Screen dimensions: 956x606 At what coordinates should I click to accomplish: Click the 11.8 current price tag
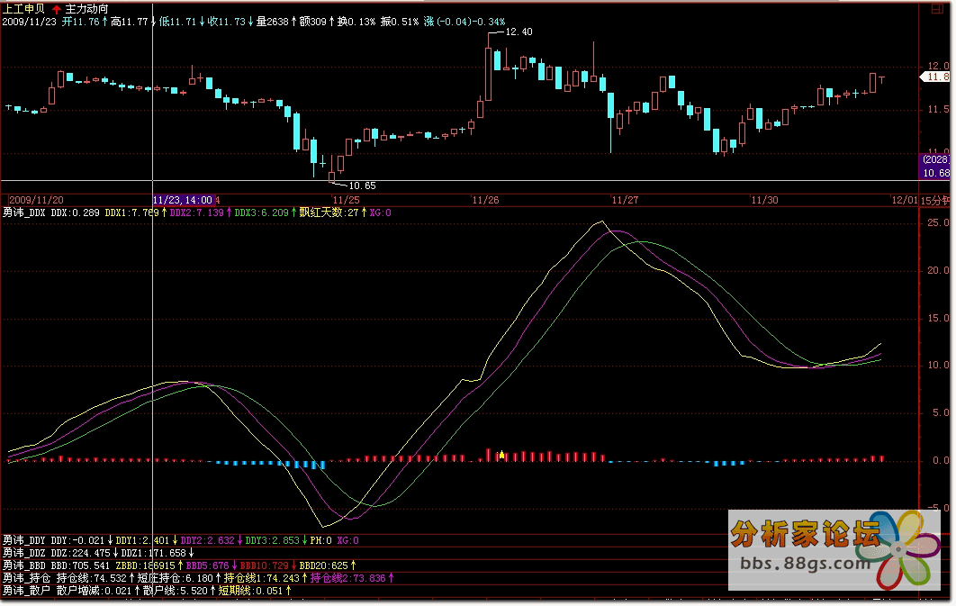(x=936, y=77)
